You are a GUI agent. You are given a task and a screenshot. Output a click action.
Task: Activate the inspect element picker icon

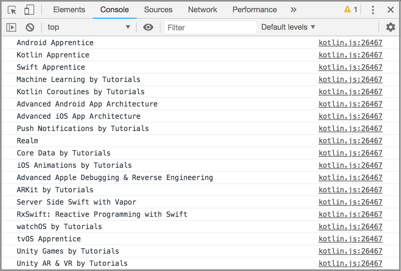(12, 10)
